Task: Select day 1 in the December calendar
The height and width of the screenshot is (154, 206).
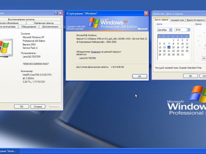Action: point(173,40)
